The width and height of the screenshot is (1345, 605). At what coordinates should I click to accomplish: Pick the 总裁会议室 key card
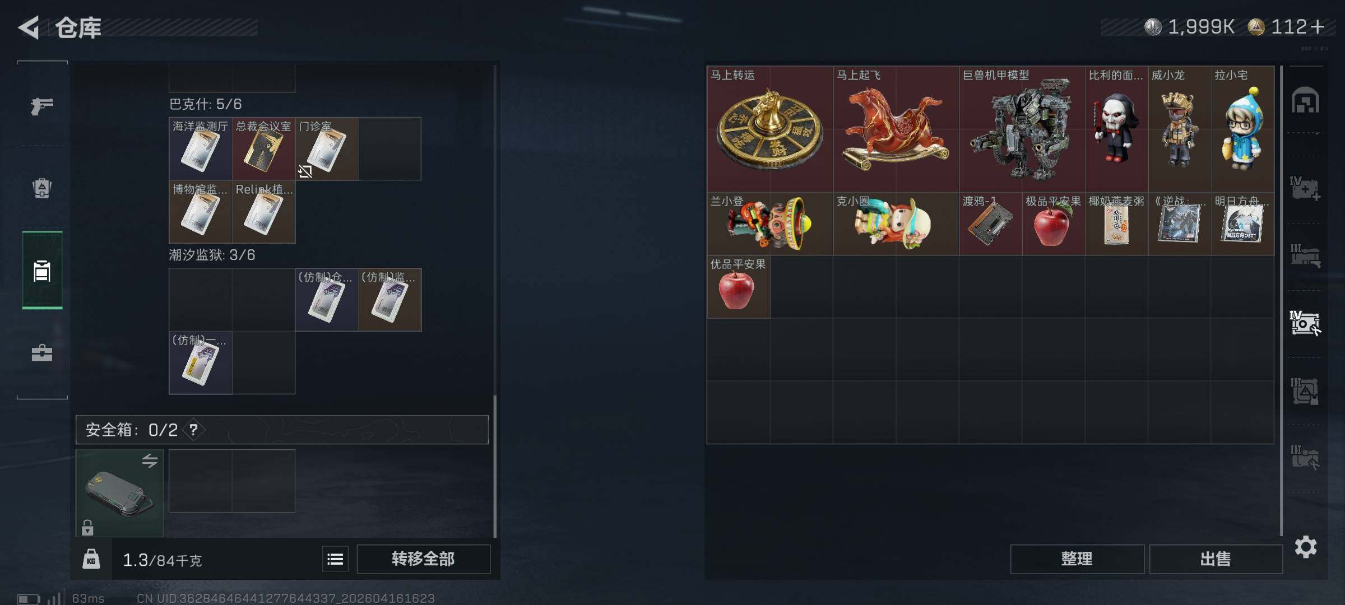point(263,148)
